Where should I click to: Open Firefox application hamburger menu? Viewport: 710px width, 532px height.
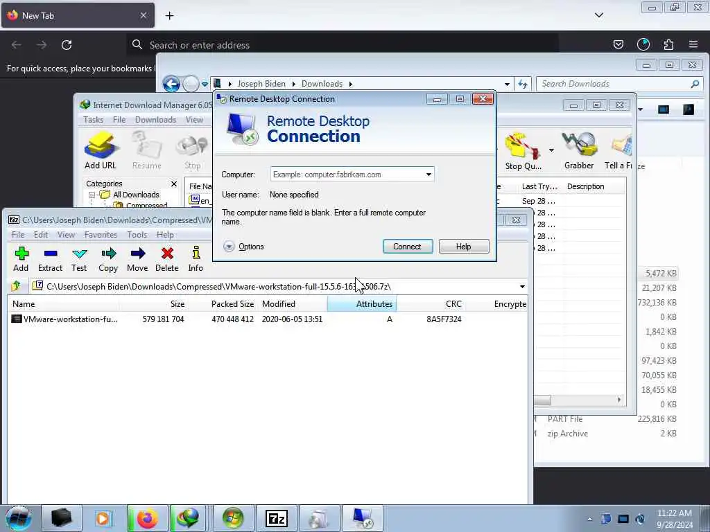[x=693, y=44]
